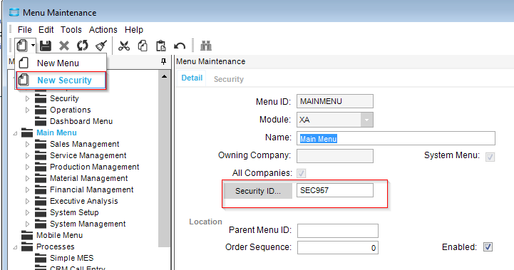Viewport: 514px width, 270px height.
Task: Open the File menu
Action: click(24, 30)
